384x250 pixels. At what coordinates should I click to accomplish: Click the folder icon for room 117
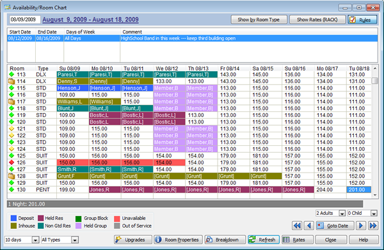12,102
